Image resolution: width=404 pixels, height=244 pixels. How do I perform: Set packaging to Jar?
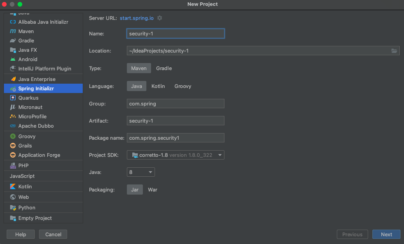(x=135, y=190)
